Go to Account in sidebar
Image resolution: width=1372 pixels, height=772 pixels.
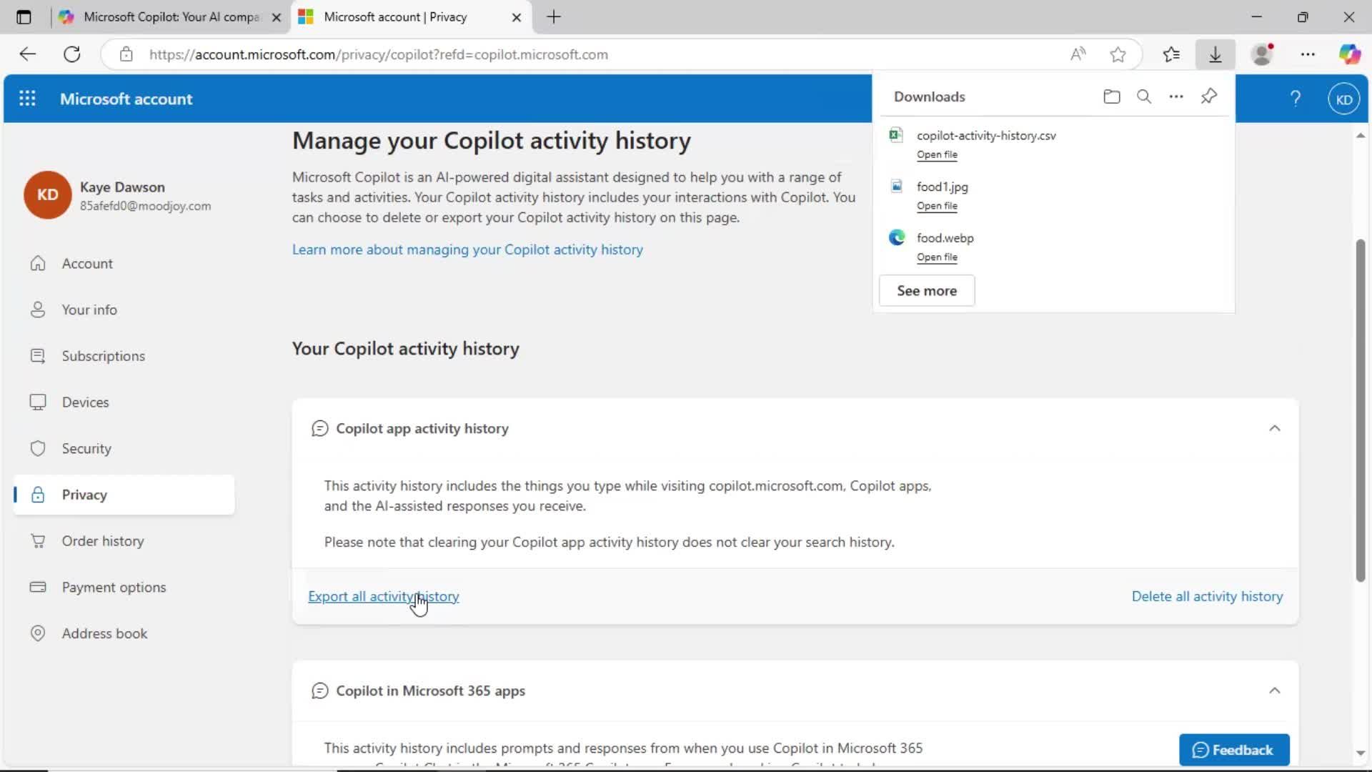[x=124, y=264]
